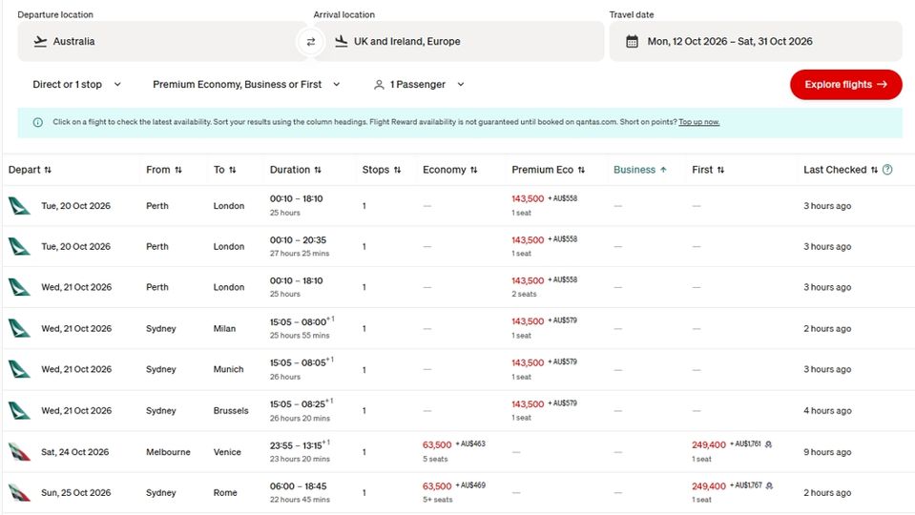Open the Premium Economy, Business or First dropdown
This screenshot has width=915, height=515.
[246, 85]
